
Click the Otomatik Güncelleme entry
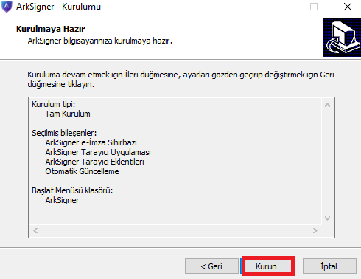[82, 171]
